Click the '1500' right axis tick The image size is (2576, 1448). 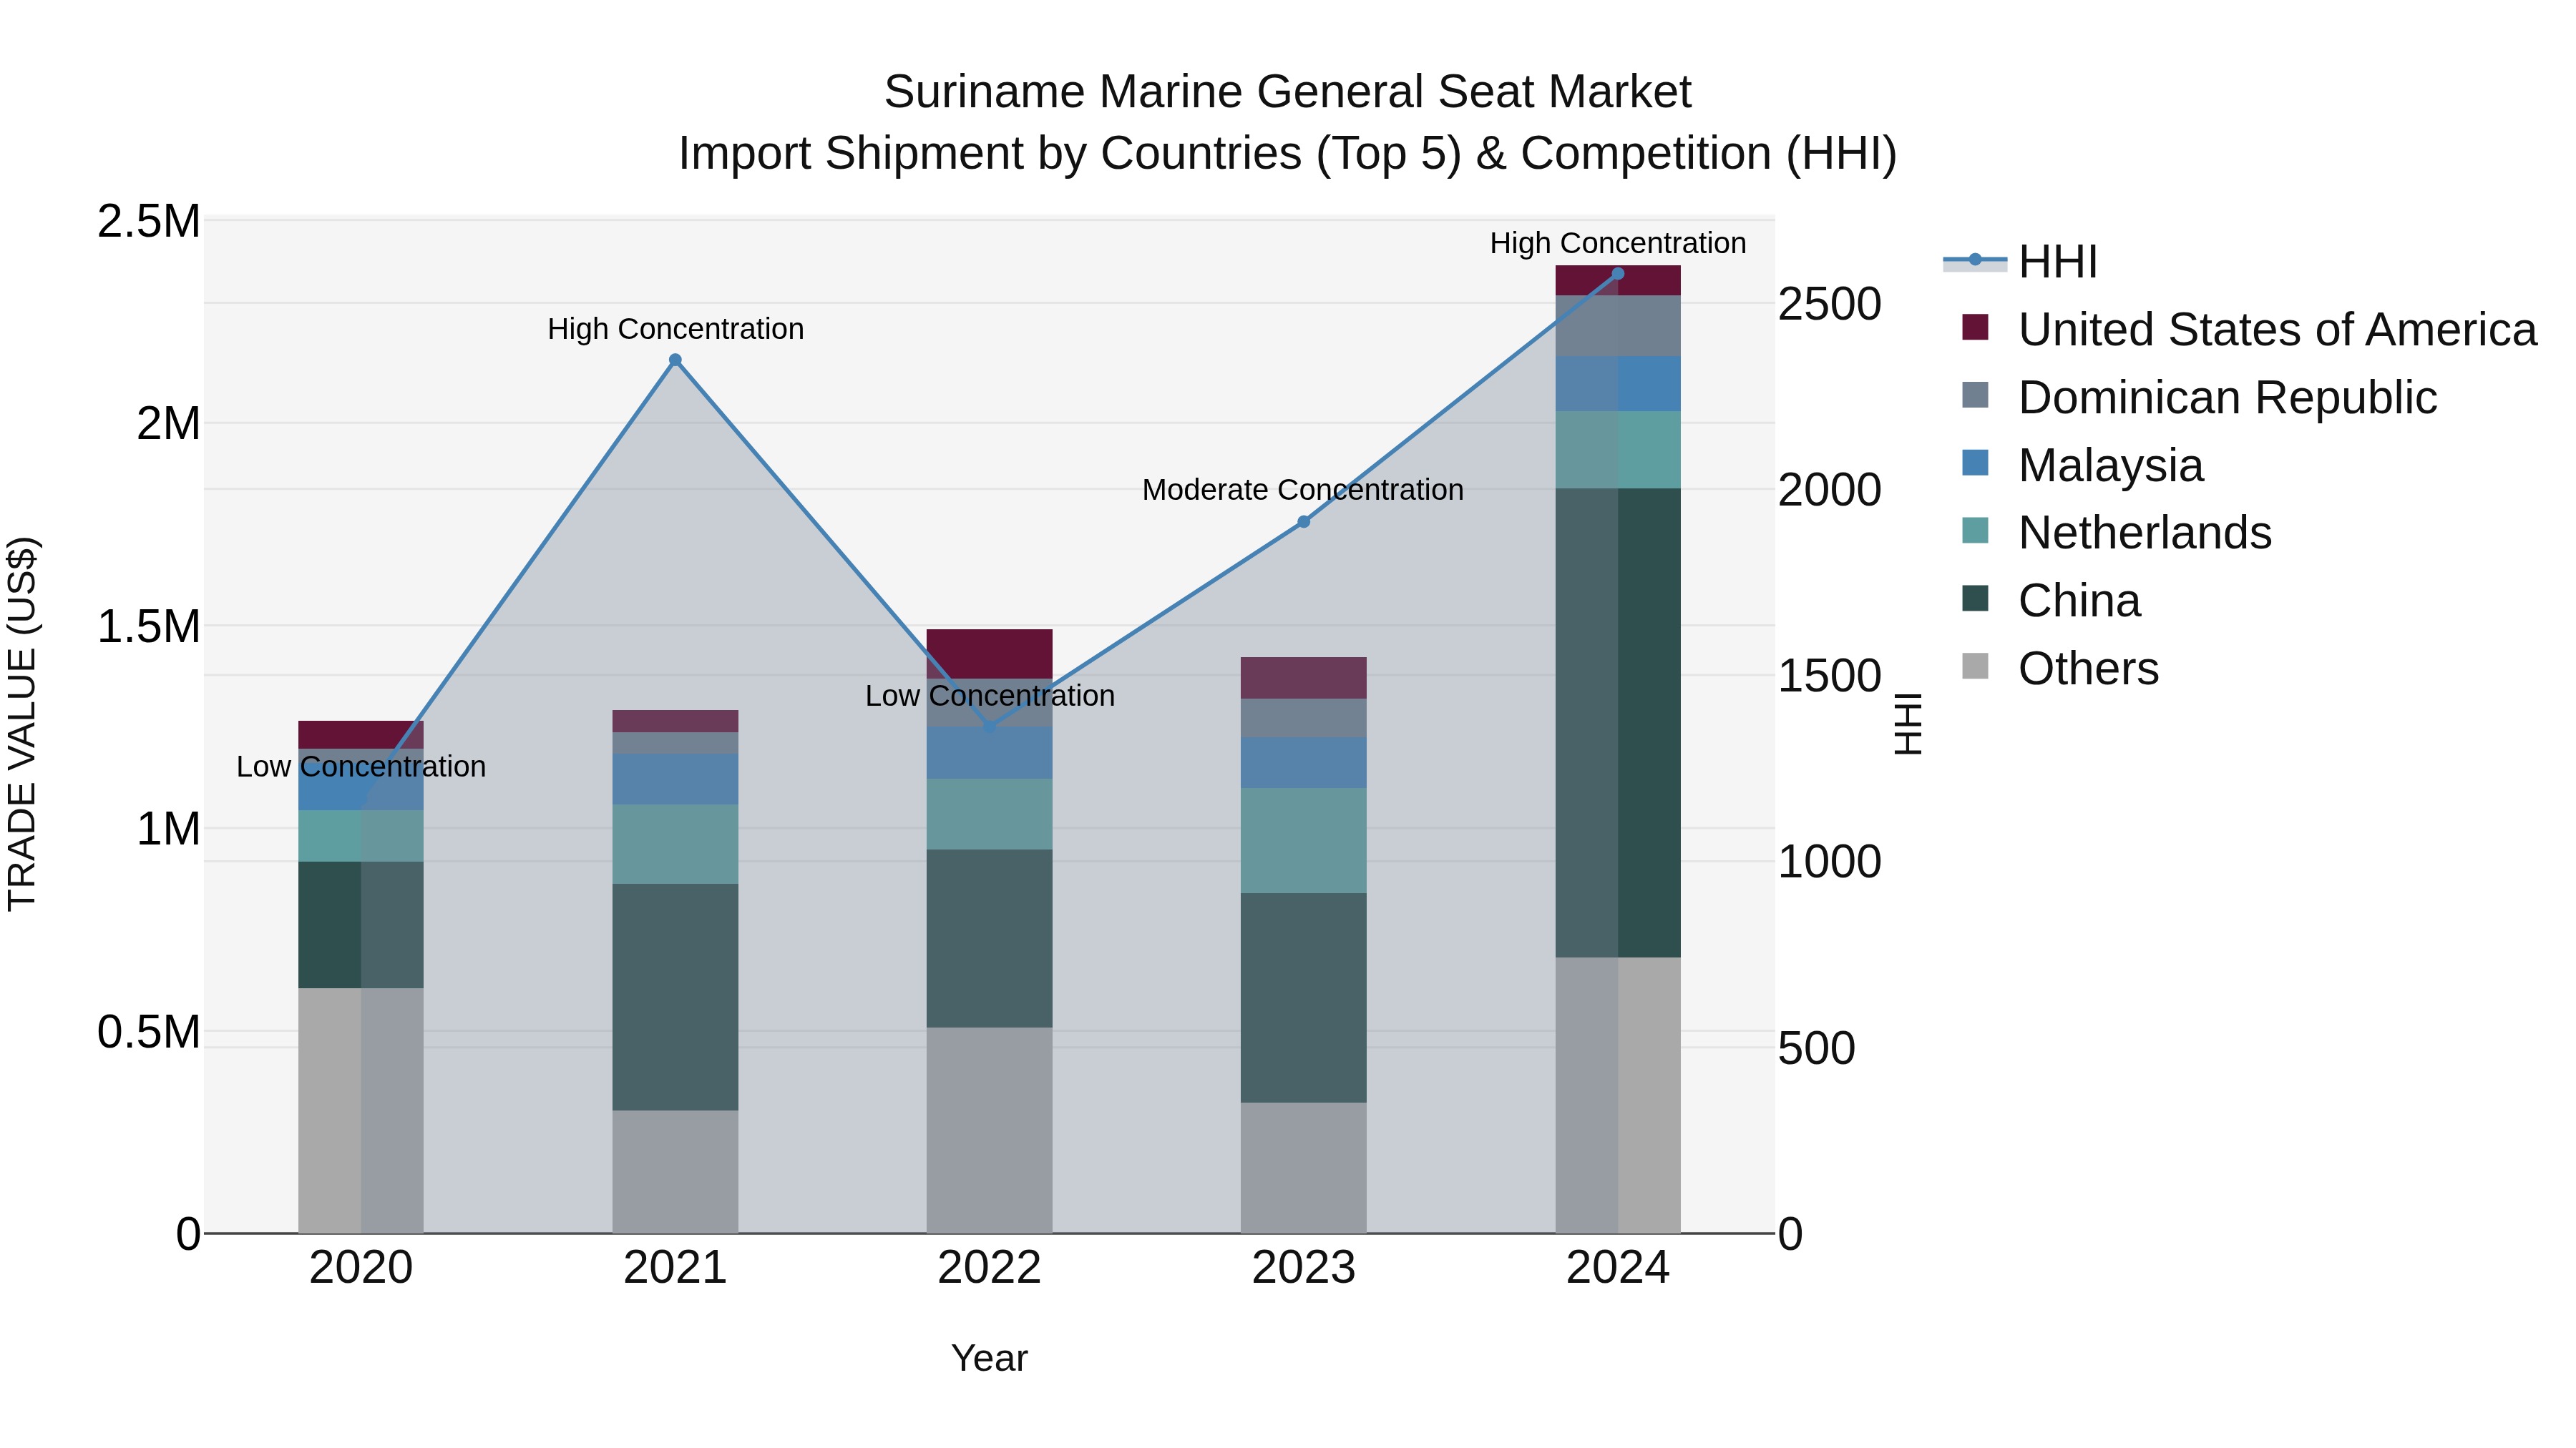[x=1830, y=676]
